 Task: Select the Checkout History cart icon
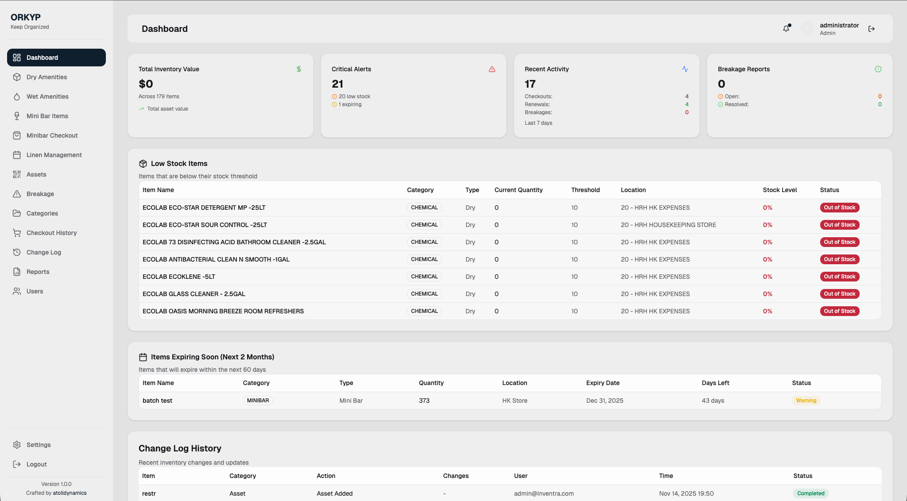pyautogui.click(x=17, y=232)
